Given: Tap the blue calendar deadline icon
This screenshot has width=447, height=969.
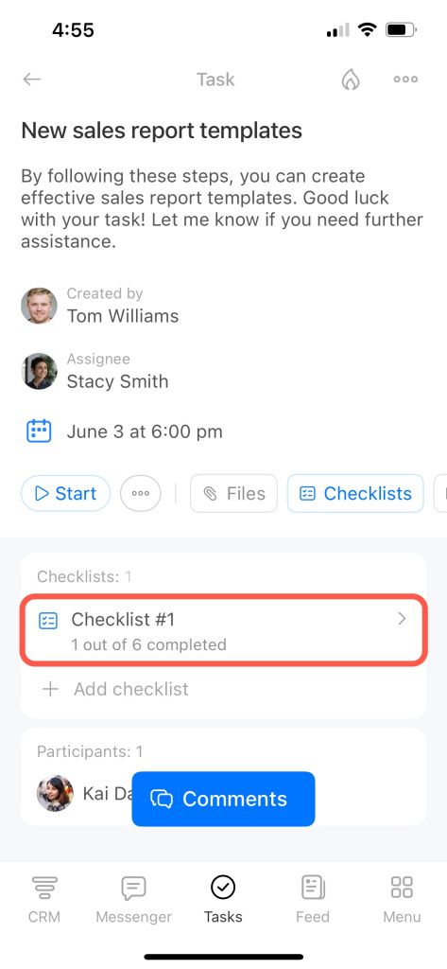Looking at the screenshot, I should click(x=39, y=431).
